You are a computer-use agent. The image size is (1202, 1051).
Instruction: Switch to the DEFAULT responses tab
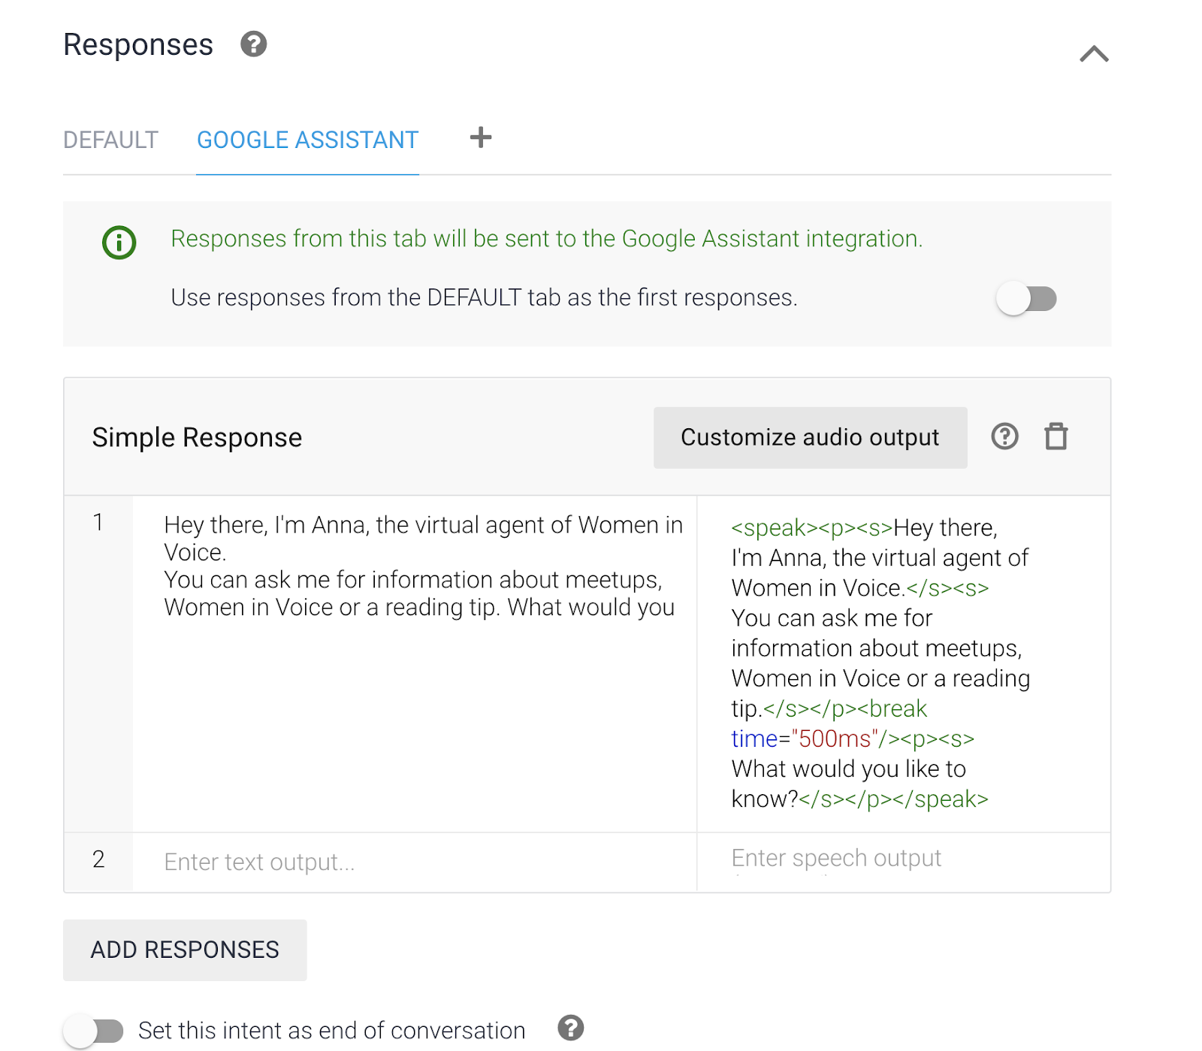point(110,140)
